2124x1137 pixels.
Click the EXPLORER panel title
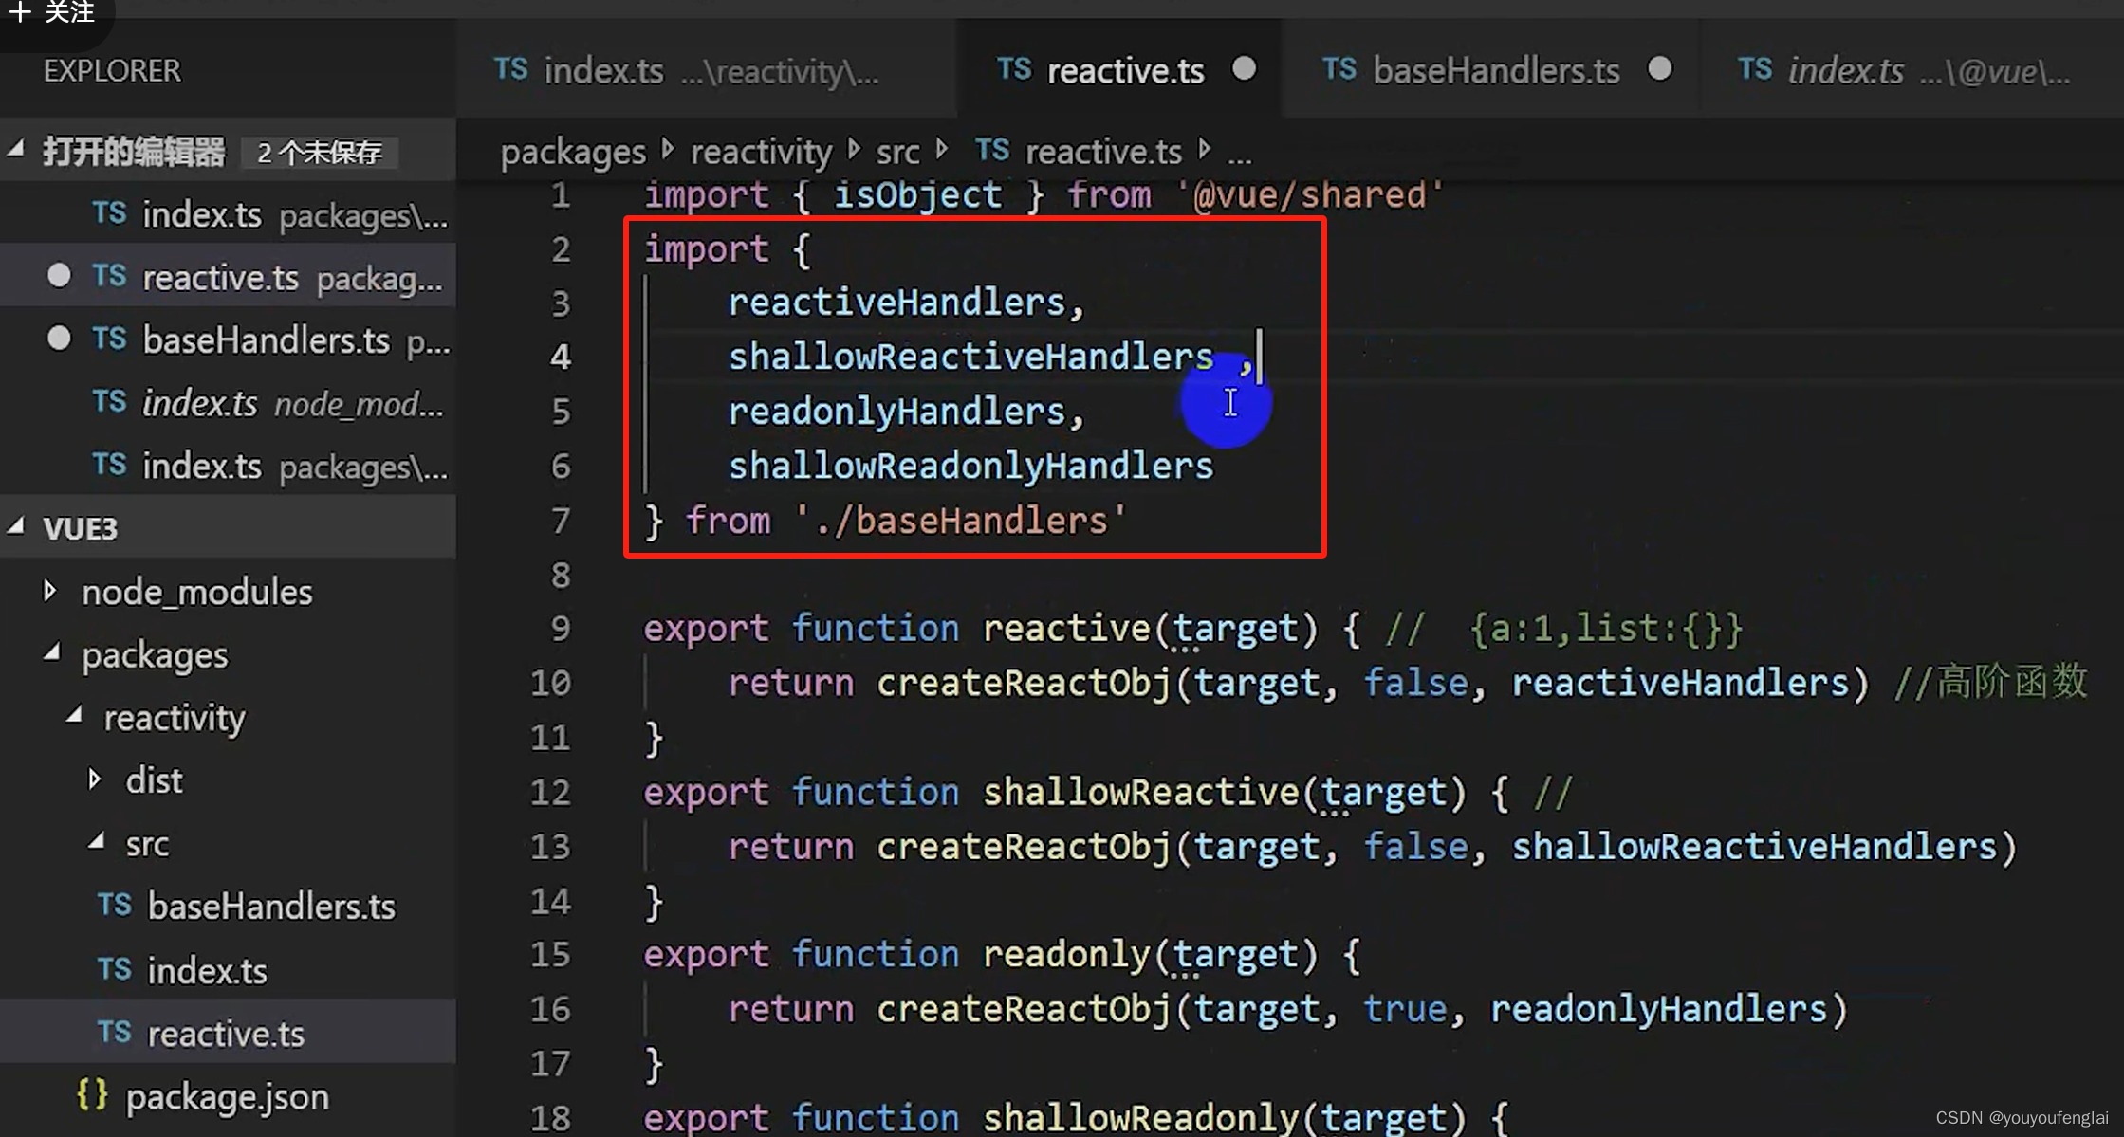tap(112, 71)
